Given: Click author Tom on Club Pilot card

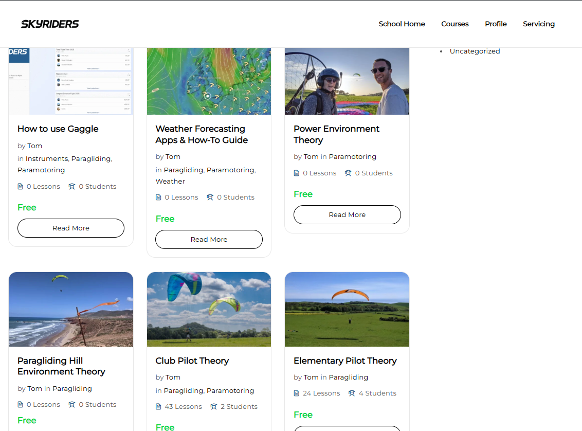Looking at the screenshot, I should pos(173,377).
